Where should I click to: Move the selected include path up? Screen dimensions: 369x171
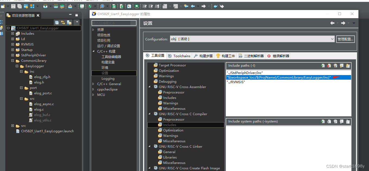click(342, 66)
